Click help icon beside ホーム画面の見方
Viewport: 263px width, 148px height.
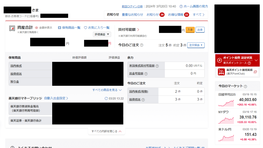click(x=181, y=6)
